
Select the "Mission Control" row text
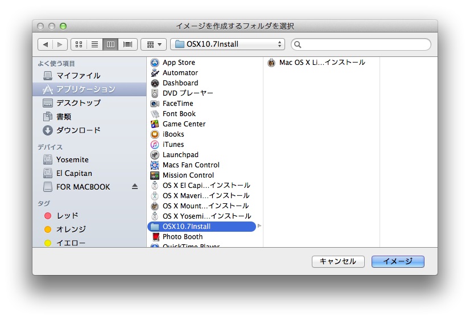pos(188,175)
